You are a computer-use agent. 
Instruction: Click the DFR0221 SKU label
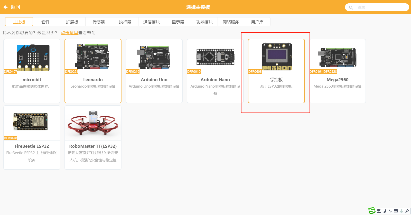pyautogui.click(x=71, y=72)
